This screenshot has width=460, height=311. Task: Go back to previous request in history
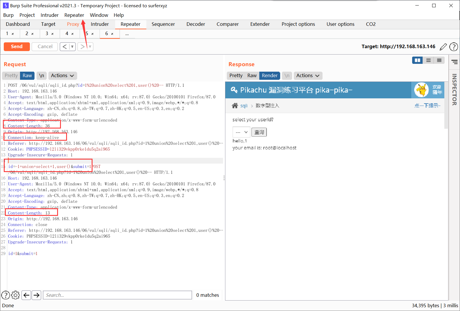tap(65, 46)
